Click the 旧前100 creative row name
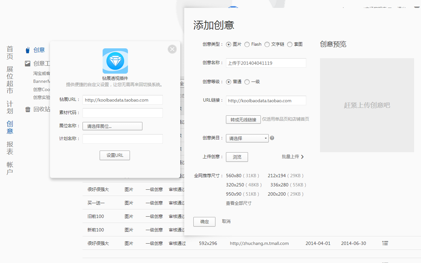This screenshot has height=263, width=421. (x=96, y=216)
